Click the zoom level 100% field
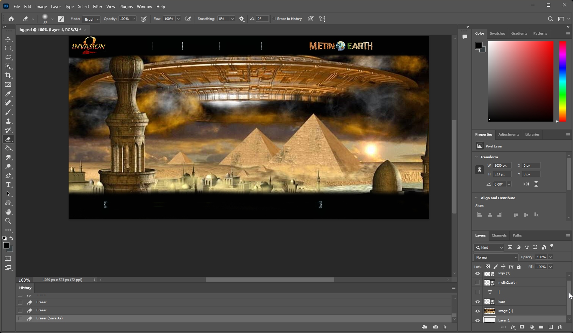The height and width of the screenshot is (333, 573). tap(25, 280)
